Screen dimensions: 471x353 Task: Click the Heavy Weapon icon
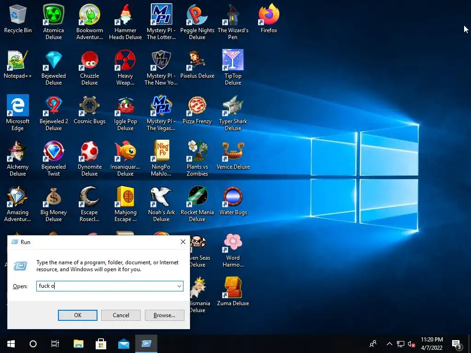pyautogui.click(x=125, y=67)
